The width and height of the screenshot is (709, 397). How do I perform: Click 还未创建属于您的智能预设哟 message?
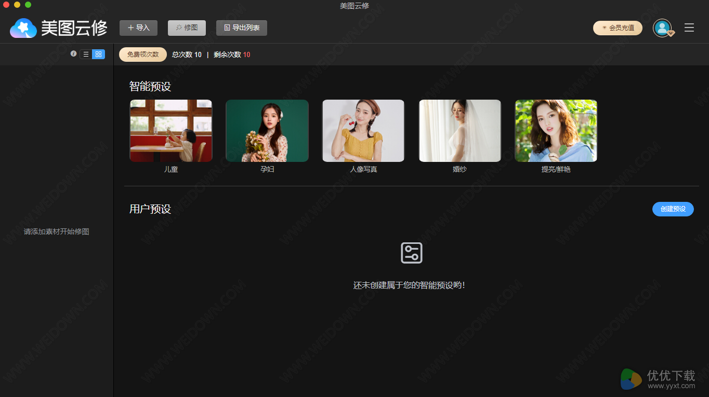[409, 285]
